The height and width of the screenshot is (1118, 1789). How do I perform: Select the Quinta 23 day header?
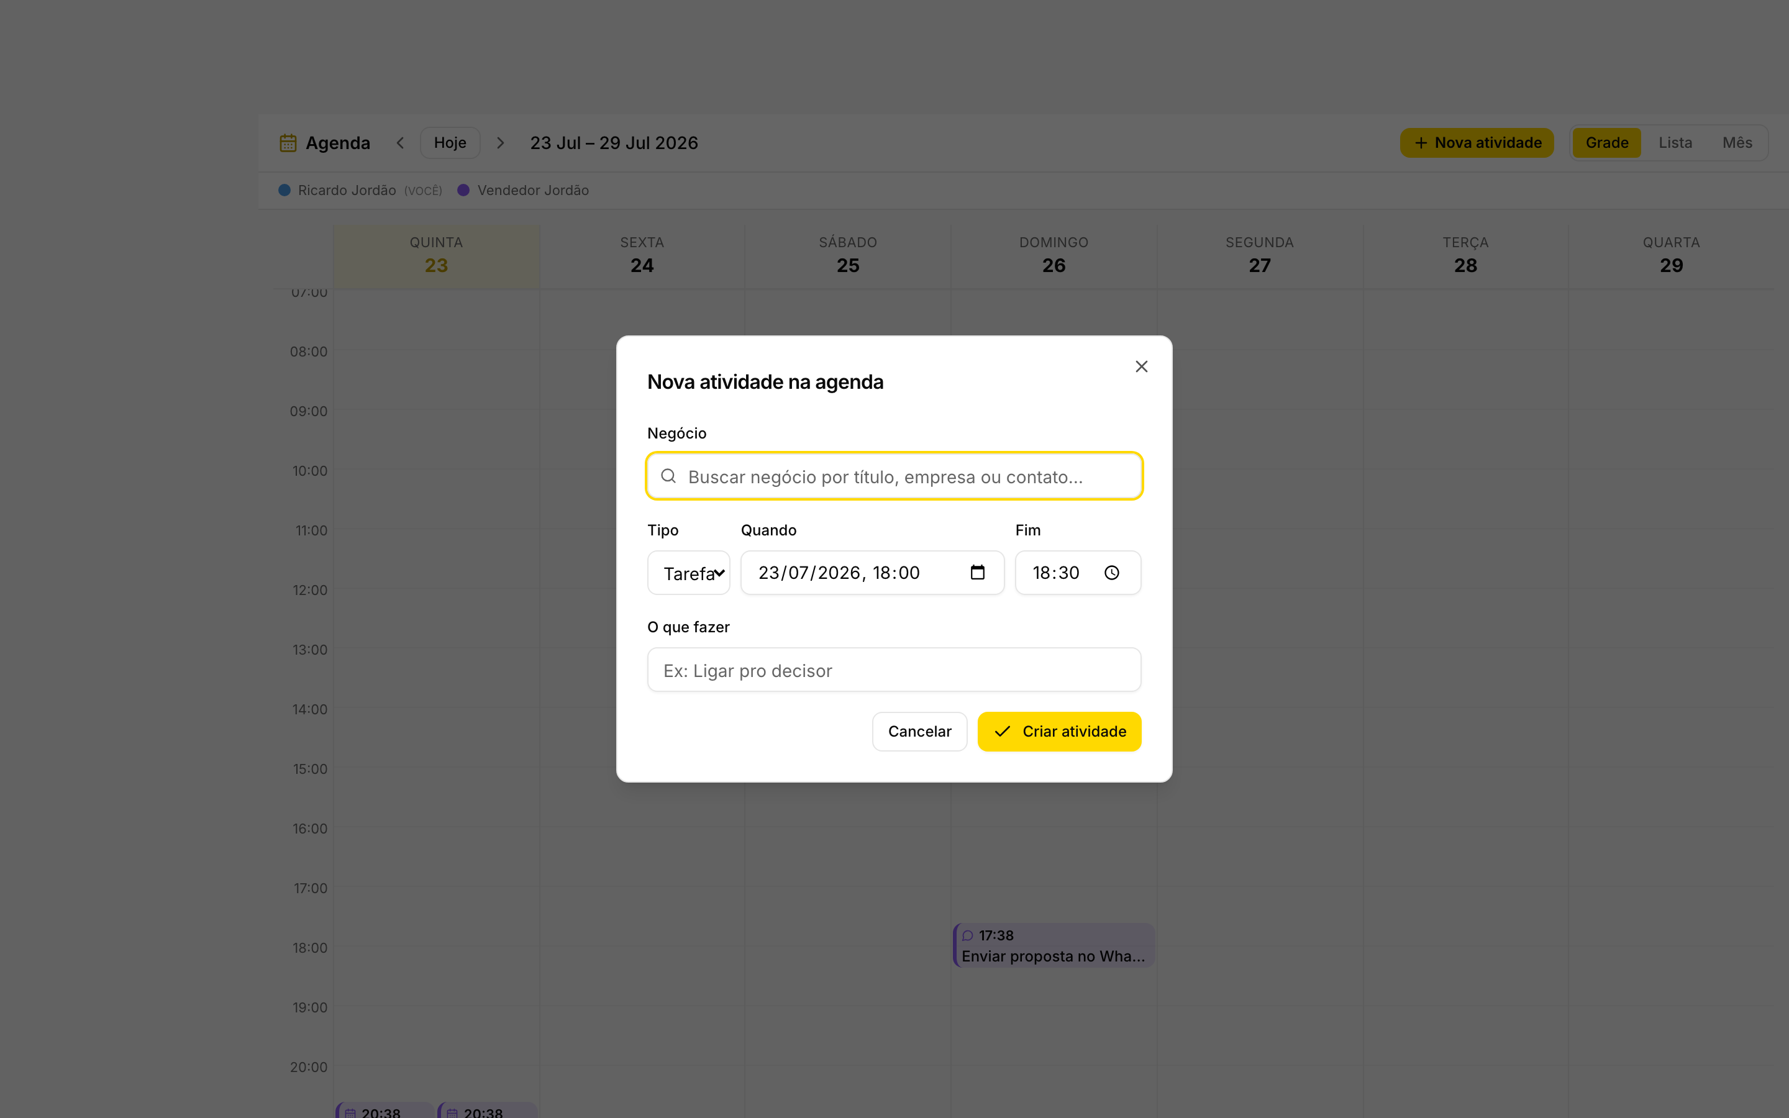436,255
